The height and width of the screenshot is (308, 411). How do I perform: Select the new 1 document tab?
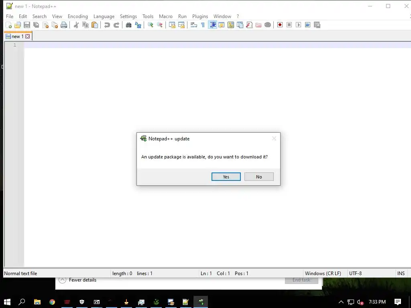[x=18, y=36]
